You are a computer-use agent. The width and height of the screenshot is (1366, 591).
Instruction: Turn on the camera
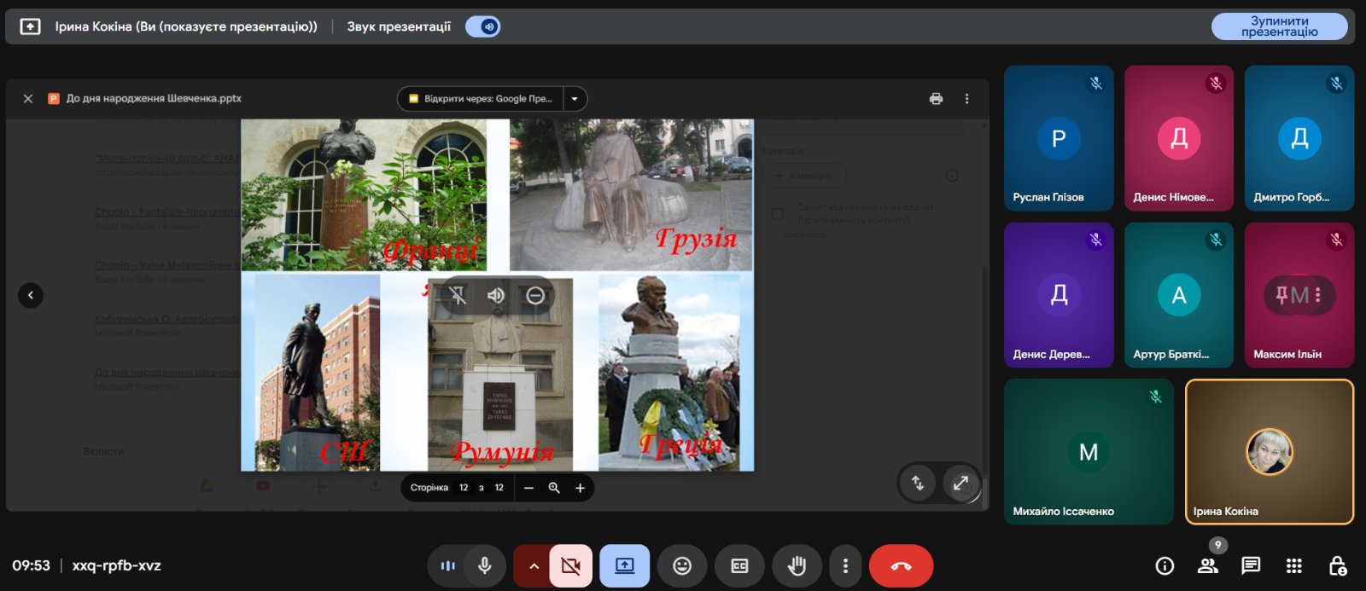[x=570, y=566]
